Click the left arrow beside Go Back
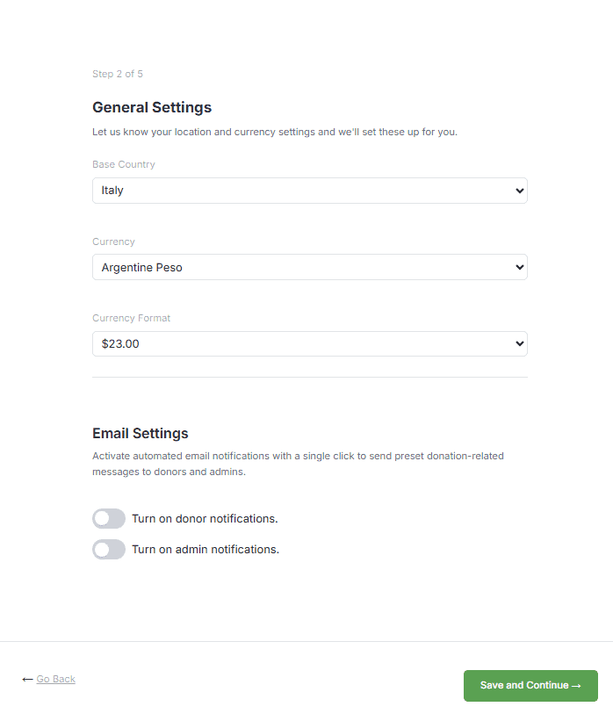The image size is (613, 721). (x=27, y=679)
